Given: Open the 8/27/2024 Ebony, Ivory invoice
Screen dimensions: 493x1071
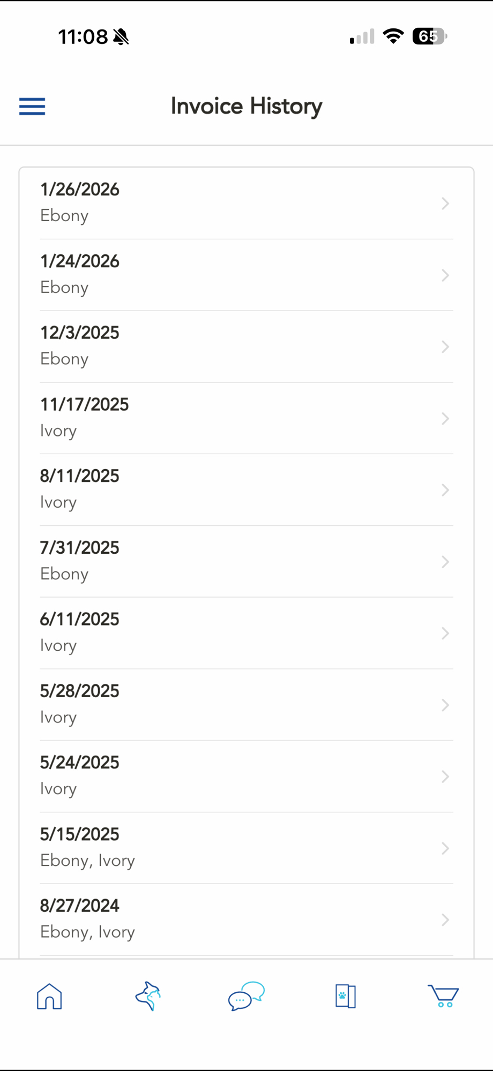Looking at the screenshot, I should point(246,919).
